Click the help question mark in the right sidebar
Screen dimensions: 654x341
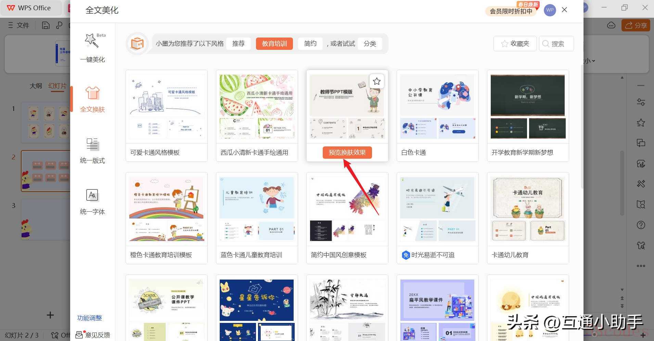coord(641,225)
